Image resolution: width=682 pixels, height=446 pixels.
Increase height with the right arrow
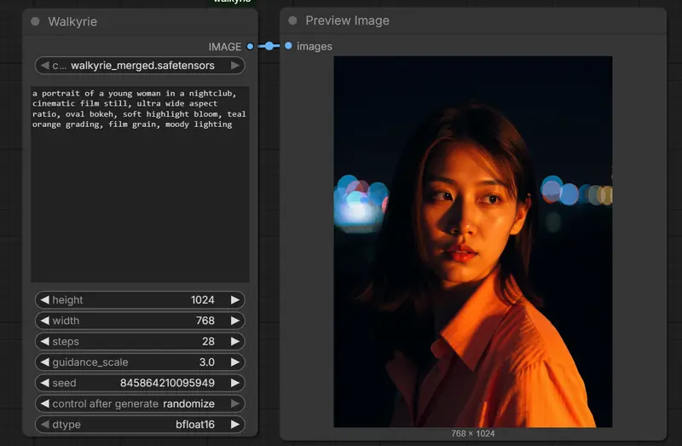[235, 300]
